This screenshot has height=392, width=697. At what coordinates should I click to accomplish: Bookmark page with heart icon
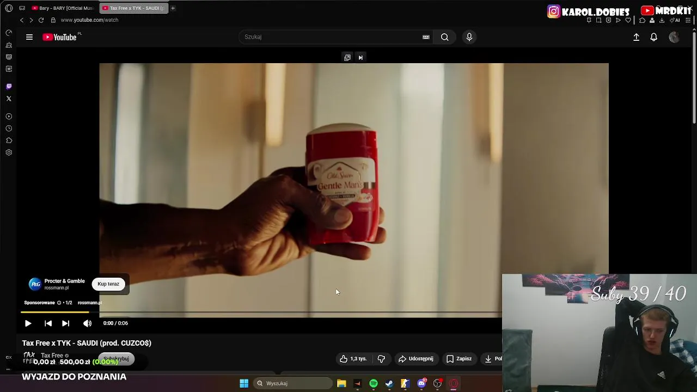[x=628, y=20]
